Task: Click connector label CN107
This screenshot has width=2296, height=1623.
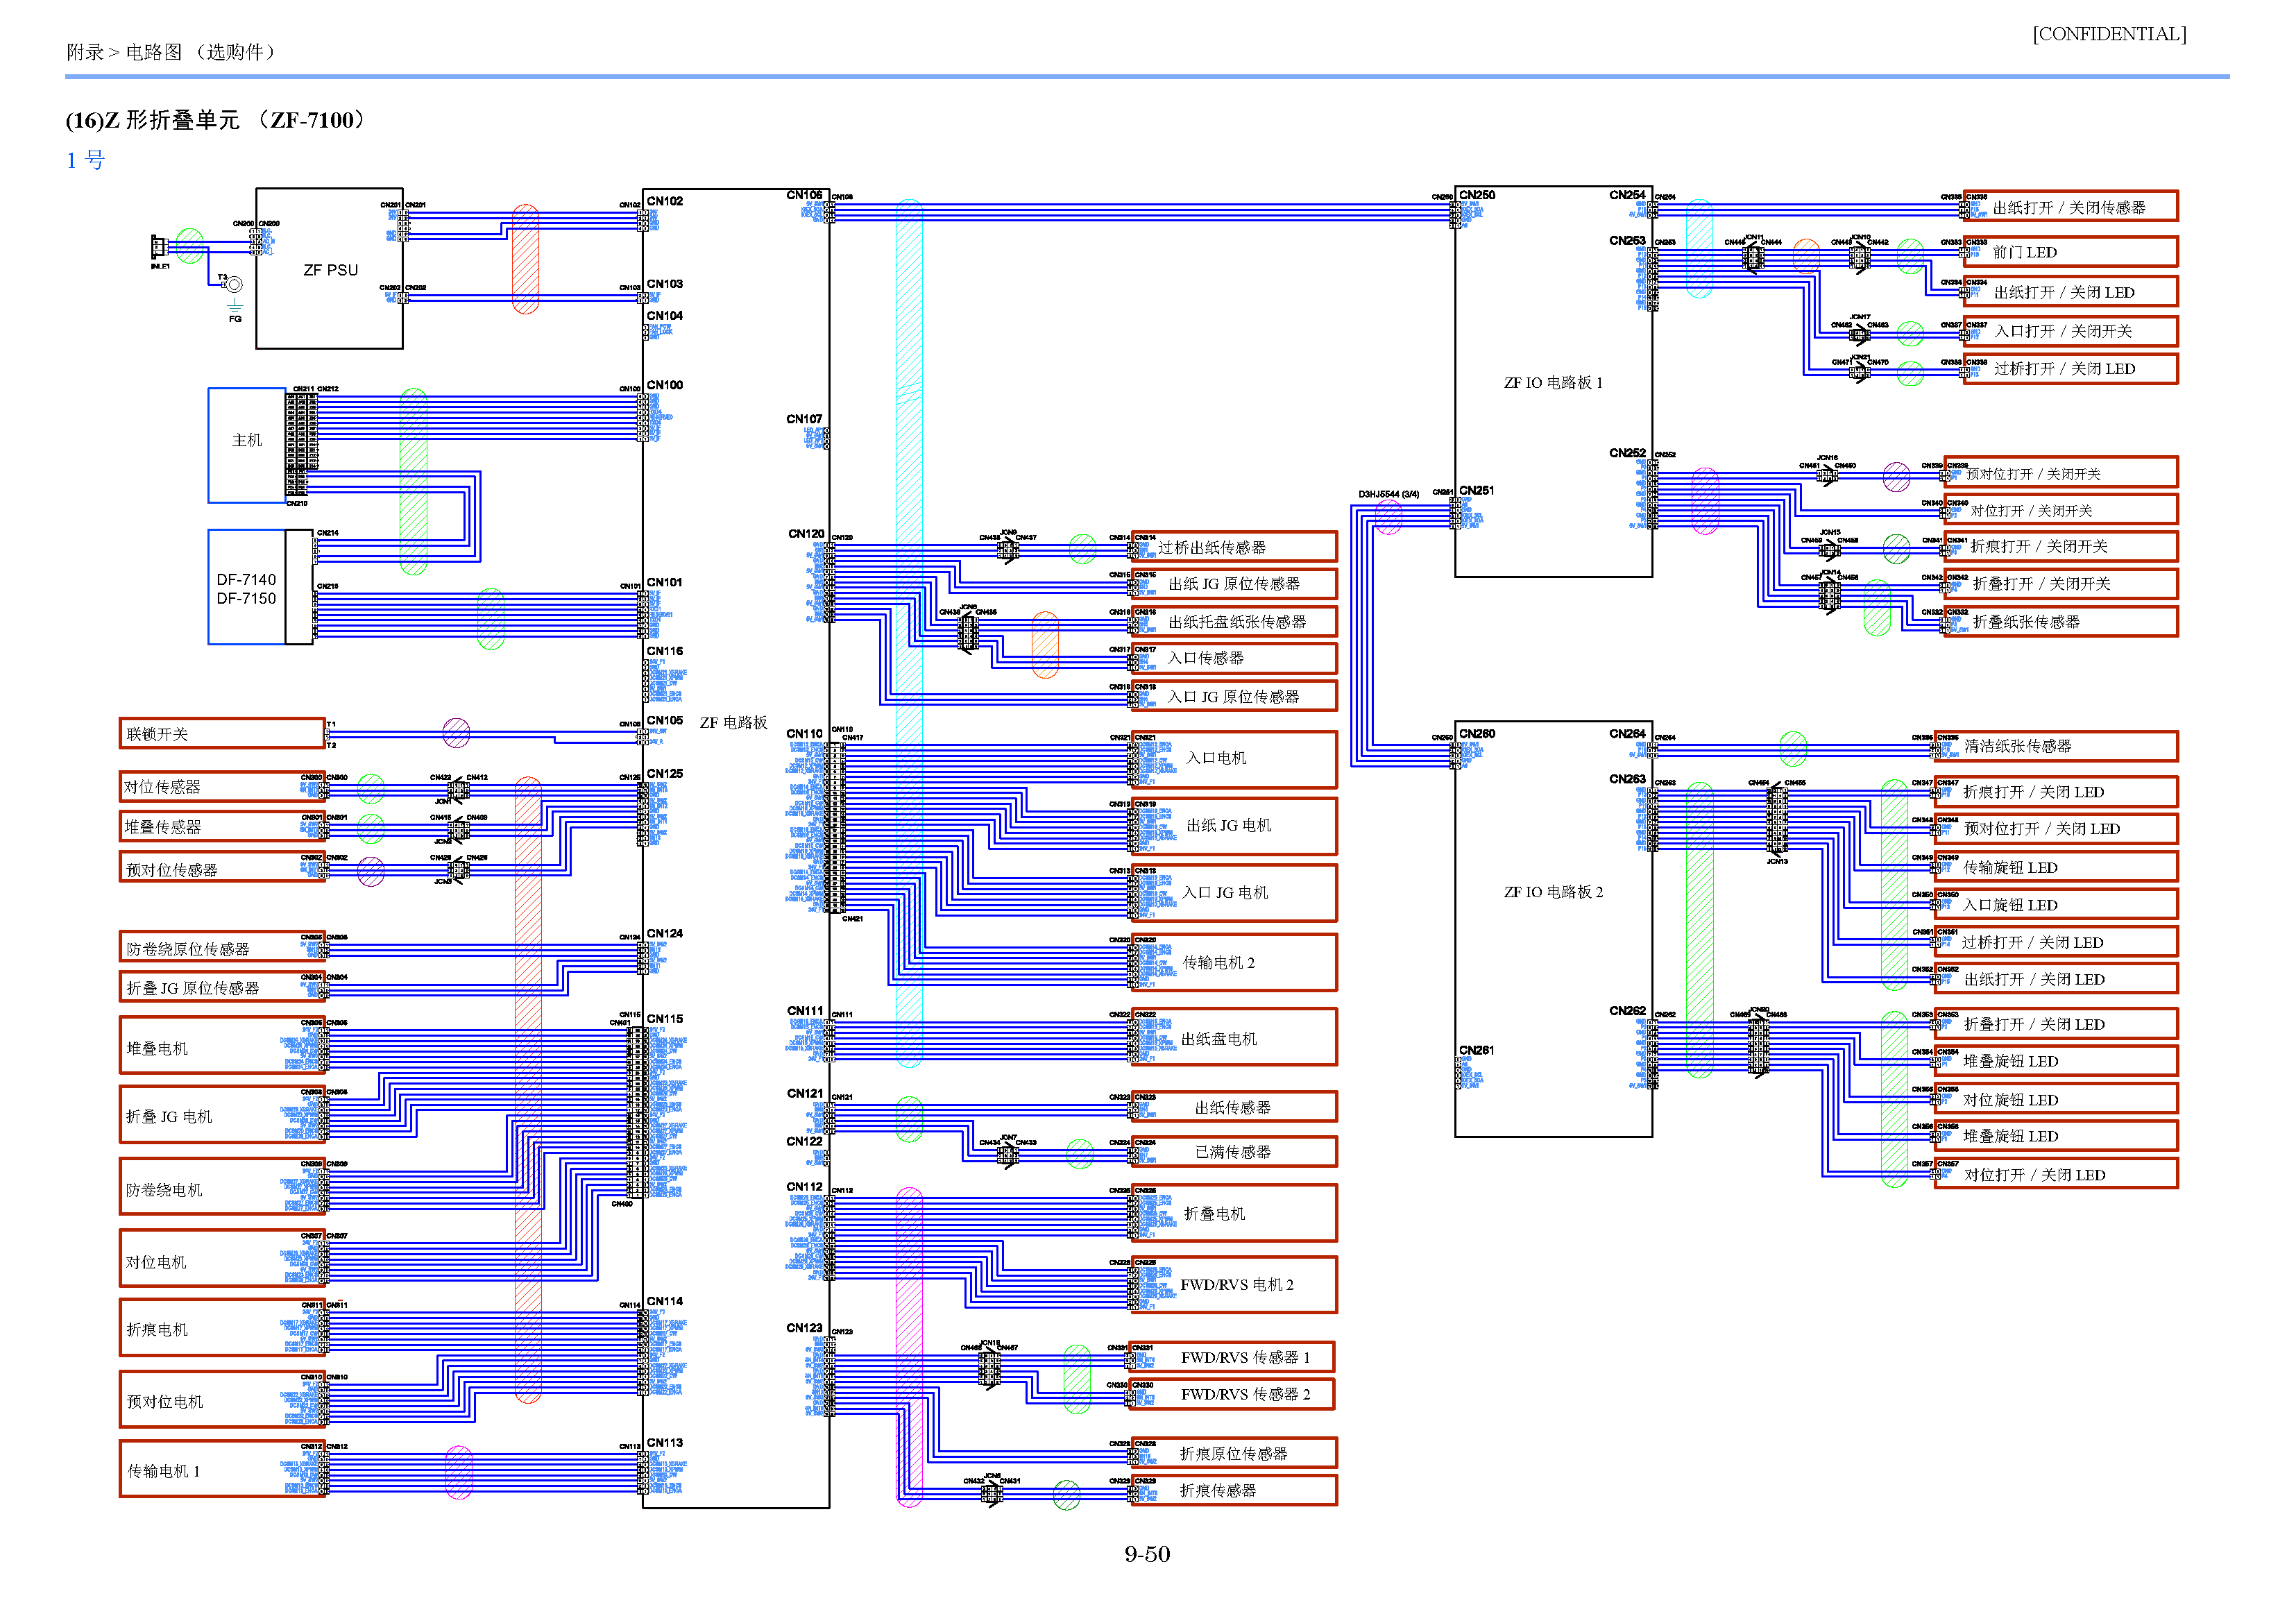Action: pos(804,419)
